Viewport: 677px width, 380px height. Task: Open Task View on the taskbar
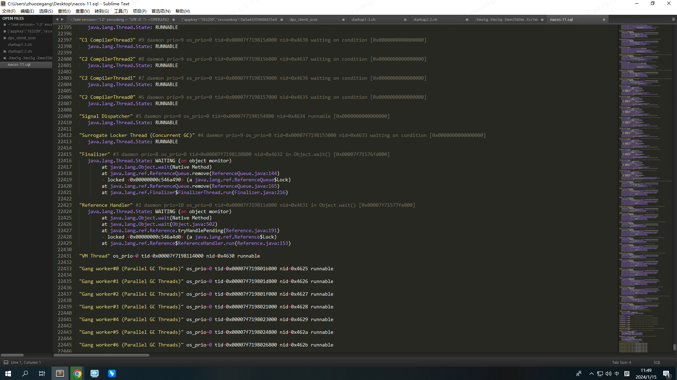point(42,373)
